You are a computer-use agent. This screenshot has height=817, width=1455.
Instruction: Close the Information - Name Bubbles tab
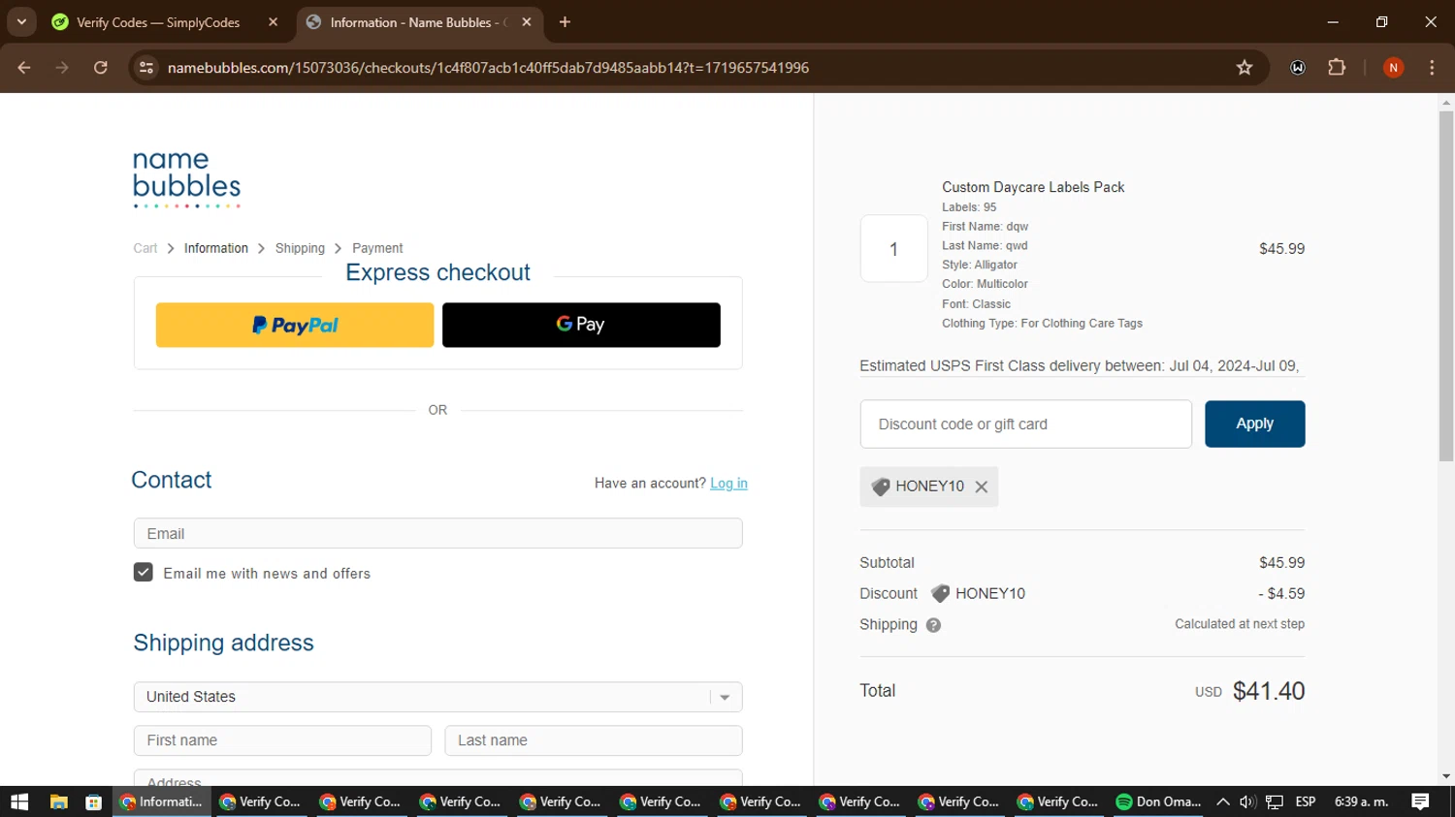coord(527,22)
